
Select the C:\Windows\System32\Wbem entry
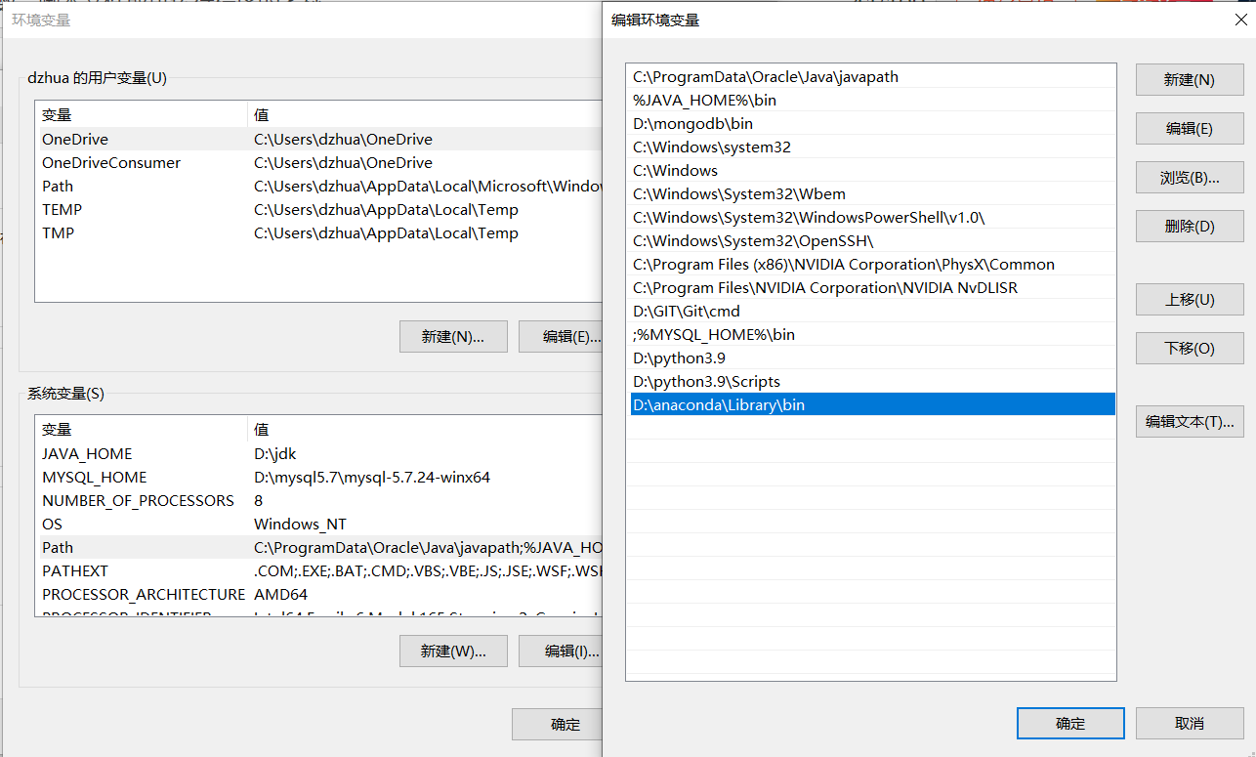point(872,193)
